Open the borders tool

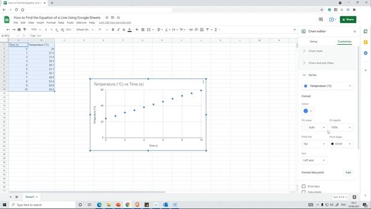pos(143,30)
